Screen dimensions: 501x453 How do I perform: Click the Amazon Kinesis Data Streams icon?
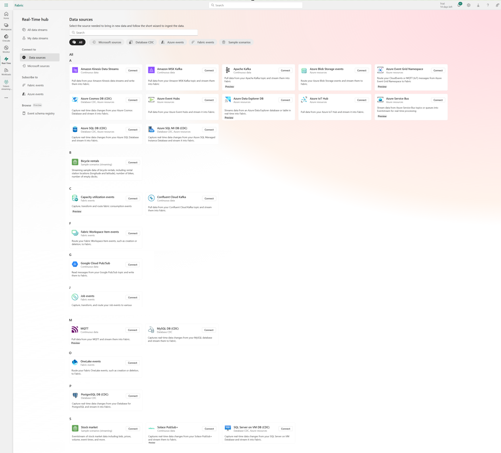pyautogui.click(x=75, y=70)
